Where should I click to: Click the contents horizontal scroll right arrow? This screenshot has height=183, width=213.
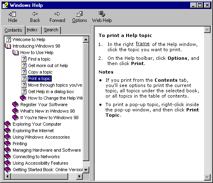80,176
